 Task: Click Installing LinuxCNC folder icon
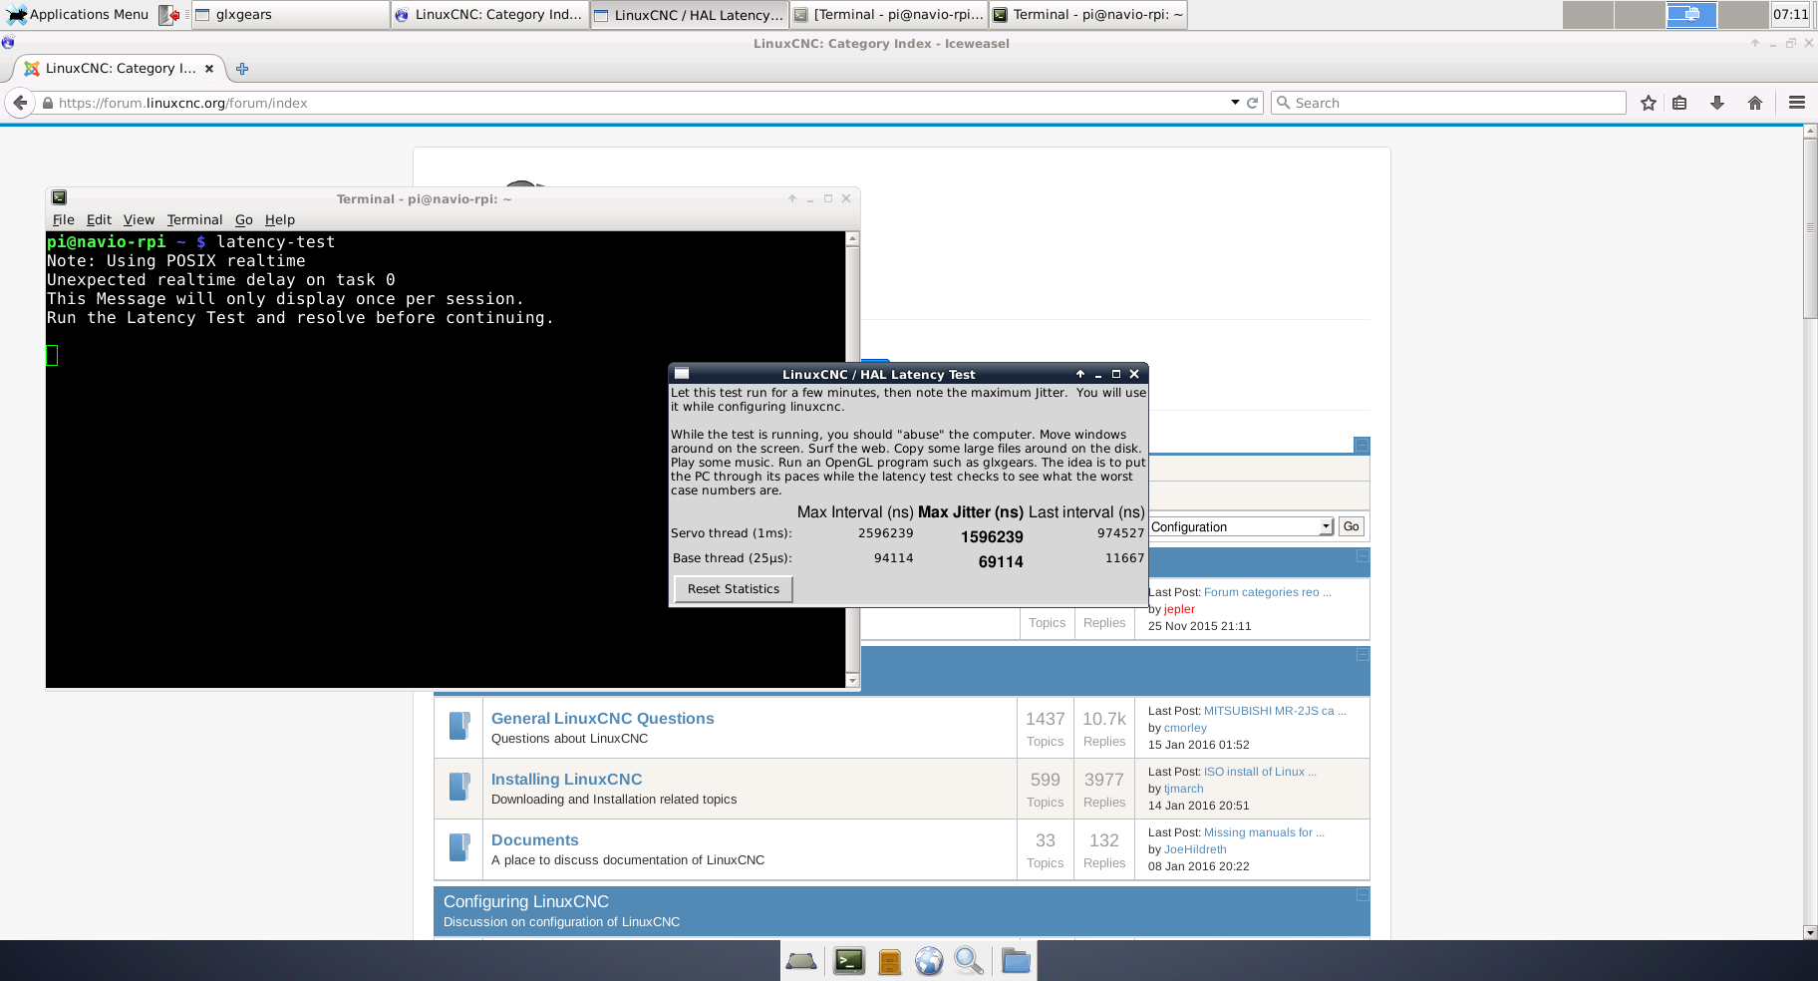pyautogui.click(x=459, y=787)
